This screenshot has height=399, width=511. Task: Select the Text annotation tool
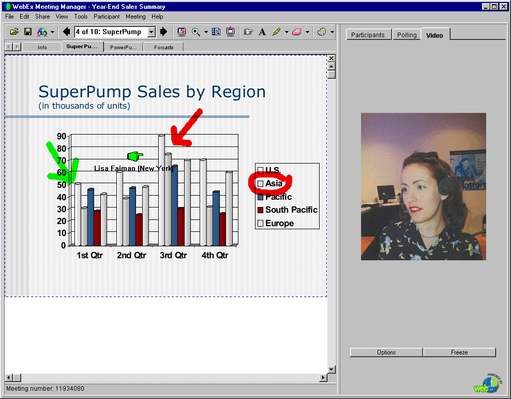pos(262,32)
